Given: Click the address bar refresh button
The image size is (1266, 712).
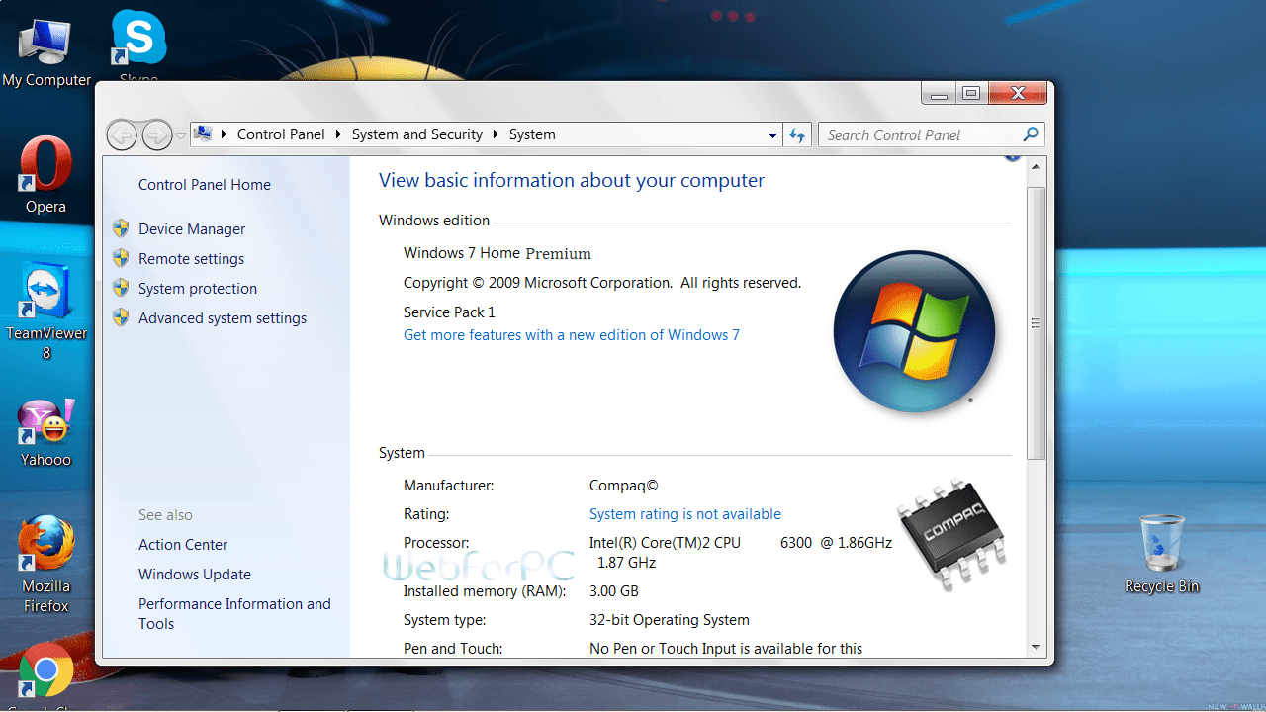Looking at the screenshot, I should tap(797, 134).
